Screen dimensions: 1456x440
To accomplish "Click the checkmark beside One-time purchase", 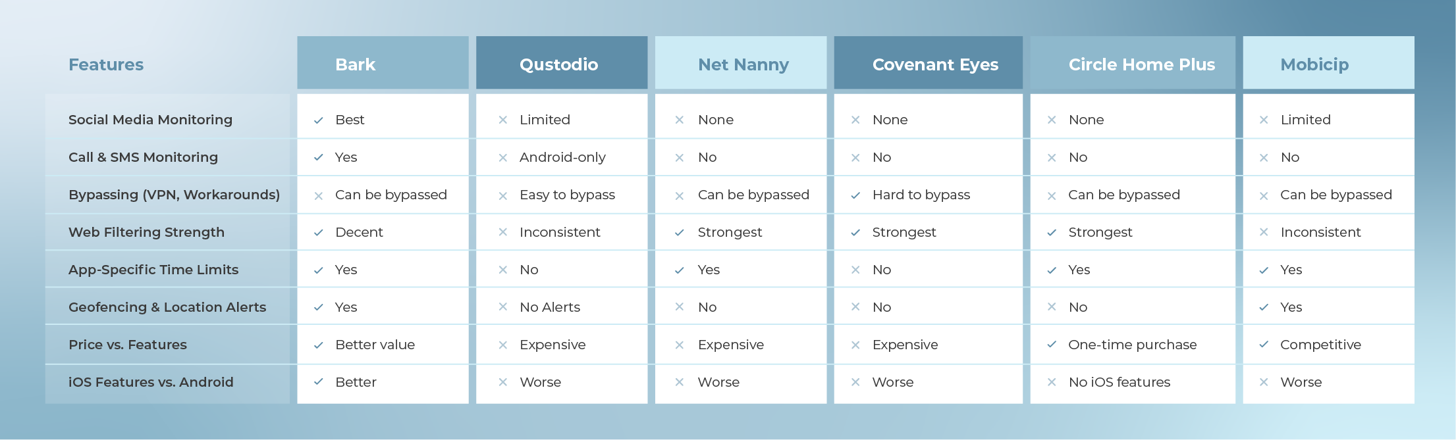I will point(1052,345).
